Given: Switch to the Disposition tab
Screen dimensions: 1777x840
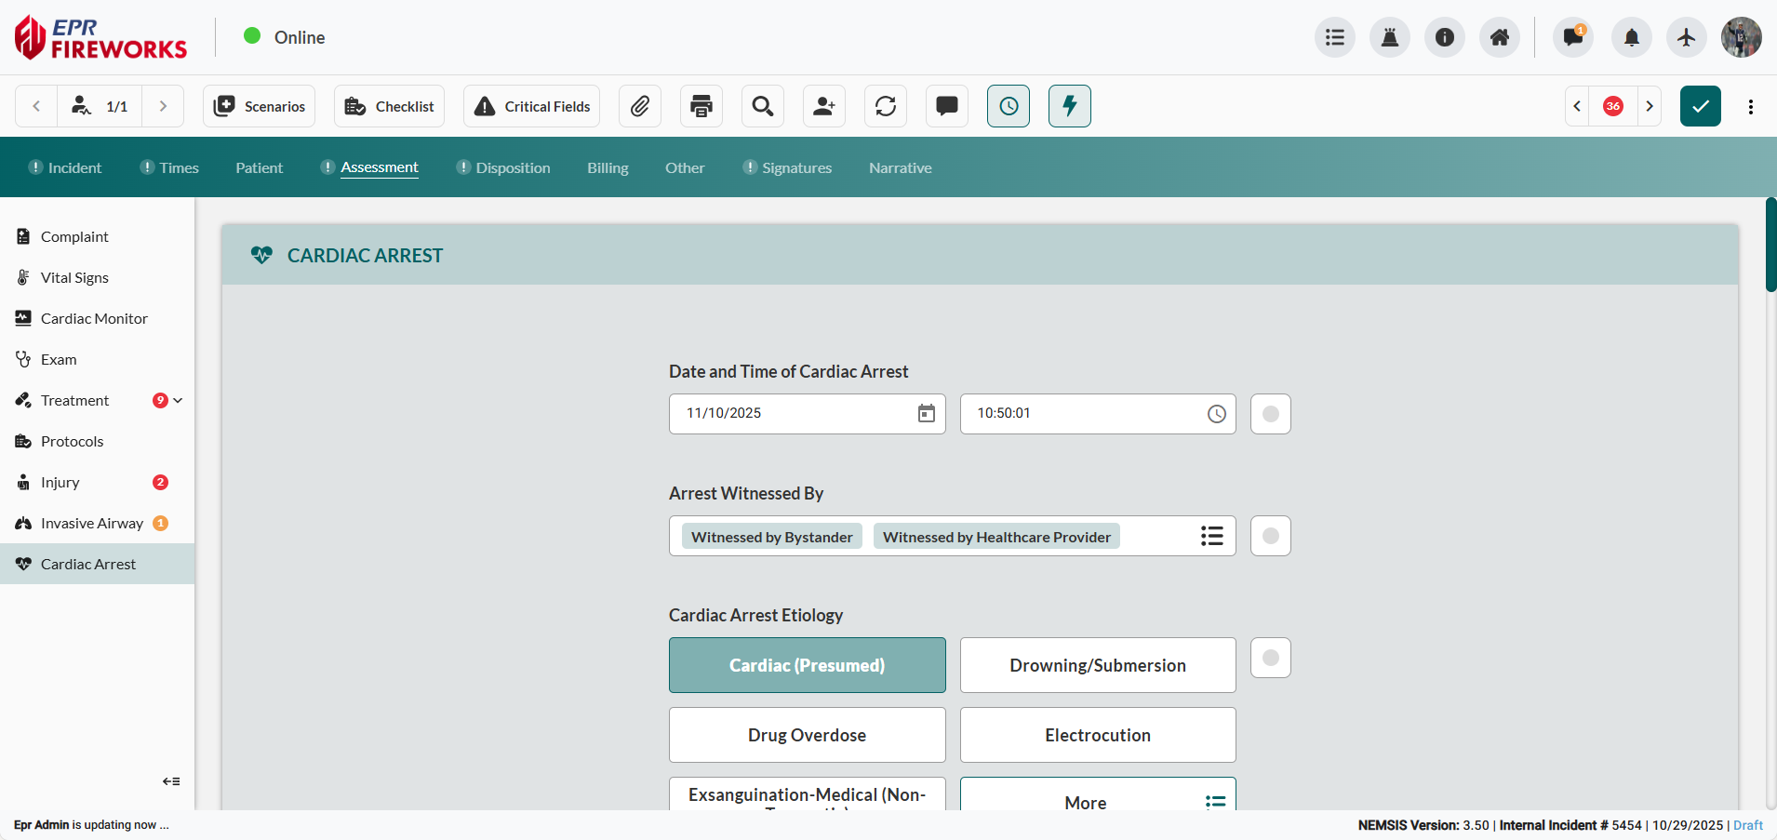Looking at the screenshot, I should 513,167.
